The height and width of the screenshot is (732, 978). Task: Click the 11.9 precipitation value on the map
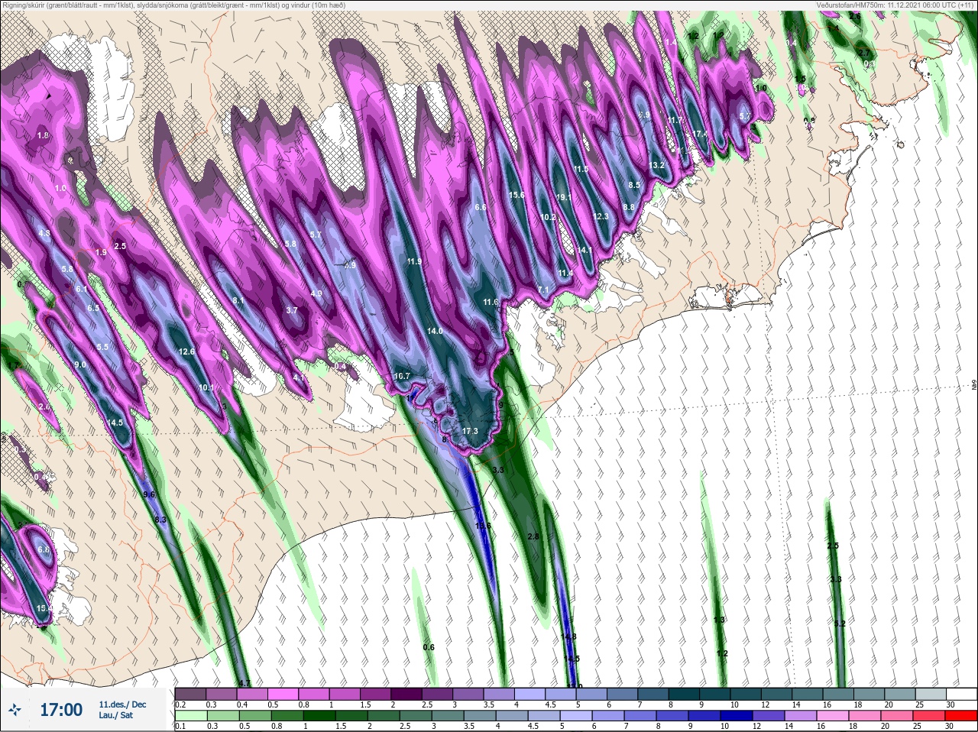[x=414, y=261]
